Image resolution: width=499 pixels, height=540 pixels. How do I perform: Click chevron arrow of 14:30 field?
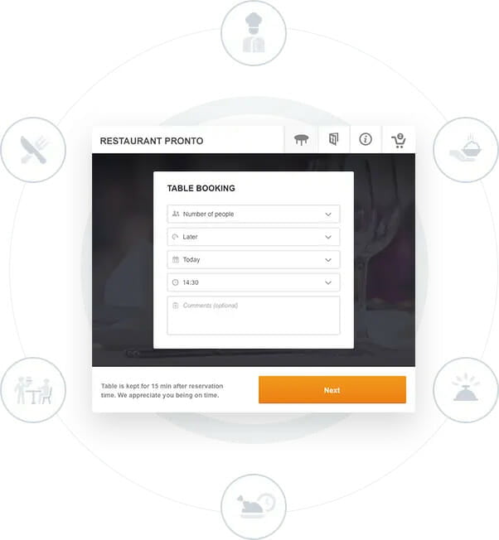pyautogui.click(x=328, y=282)
